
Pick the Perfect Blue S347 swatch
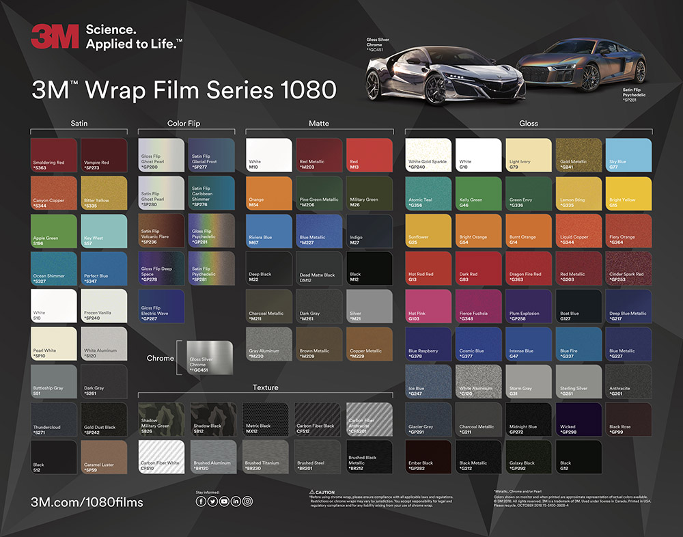(x=104, y=268)
